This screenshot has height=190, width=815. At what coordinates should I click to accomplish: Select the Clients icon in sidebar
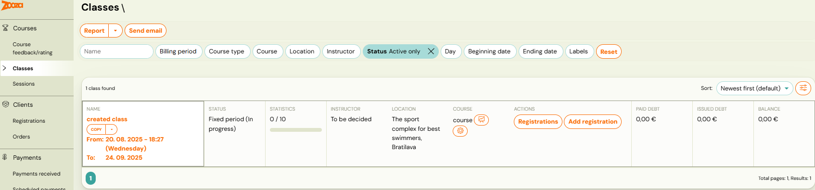tap(5, 104)
